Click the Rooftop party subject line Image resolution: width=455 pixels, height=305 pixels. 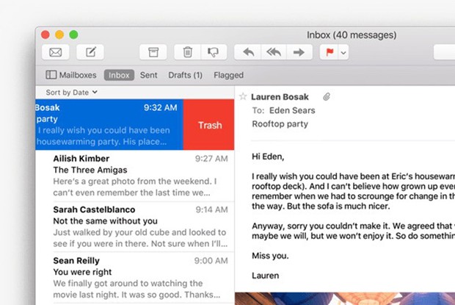click(280, 124)
